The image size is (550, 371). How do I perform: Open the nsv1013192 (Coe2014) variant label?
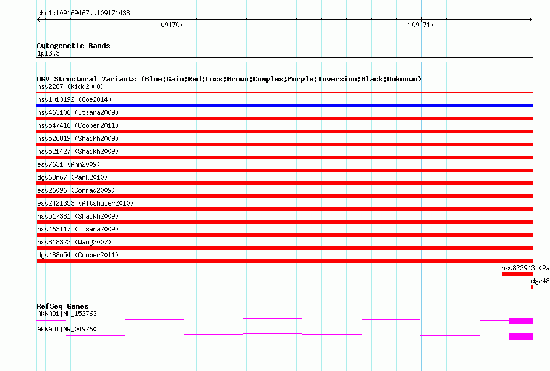pyautogui.click(x=74, y=99)
